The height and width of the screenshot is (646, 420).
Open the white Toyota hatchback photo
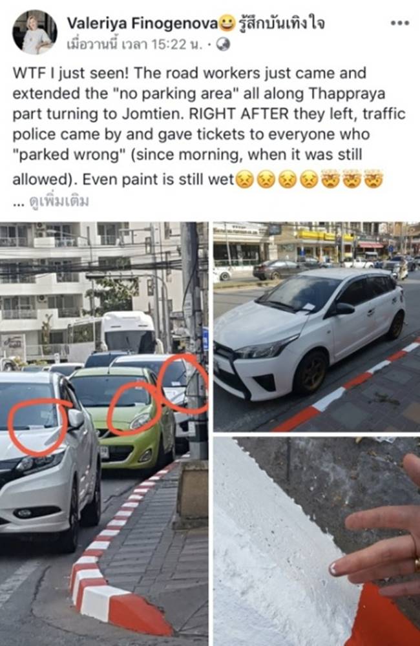coord(317,327)
